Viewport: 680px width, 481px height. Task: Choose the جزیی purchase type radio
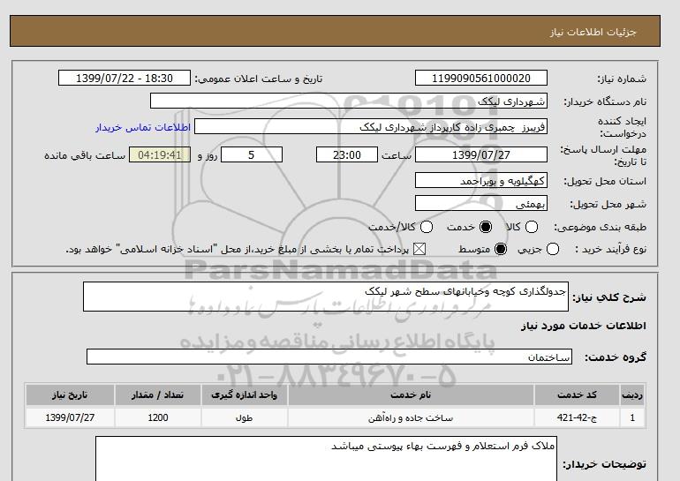[x=553, y=249]
